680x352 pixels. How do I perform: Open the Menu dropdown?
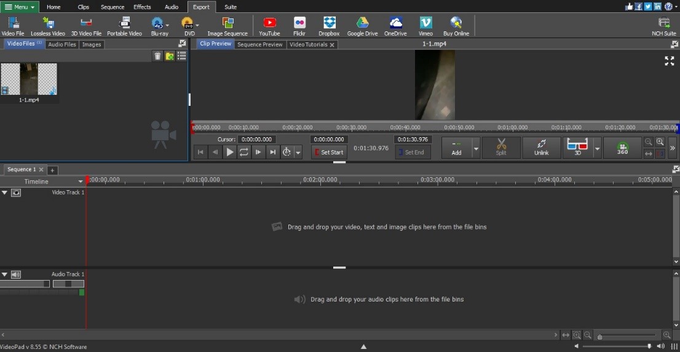pyautogui.click(x=20, y=7)
